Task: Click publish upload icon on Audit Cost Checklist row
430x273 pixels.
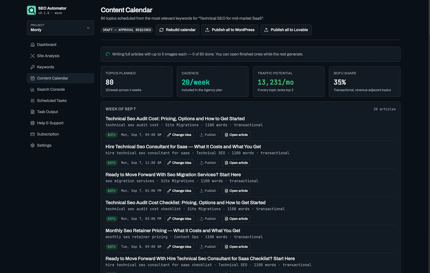Action: 202,219
